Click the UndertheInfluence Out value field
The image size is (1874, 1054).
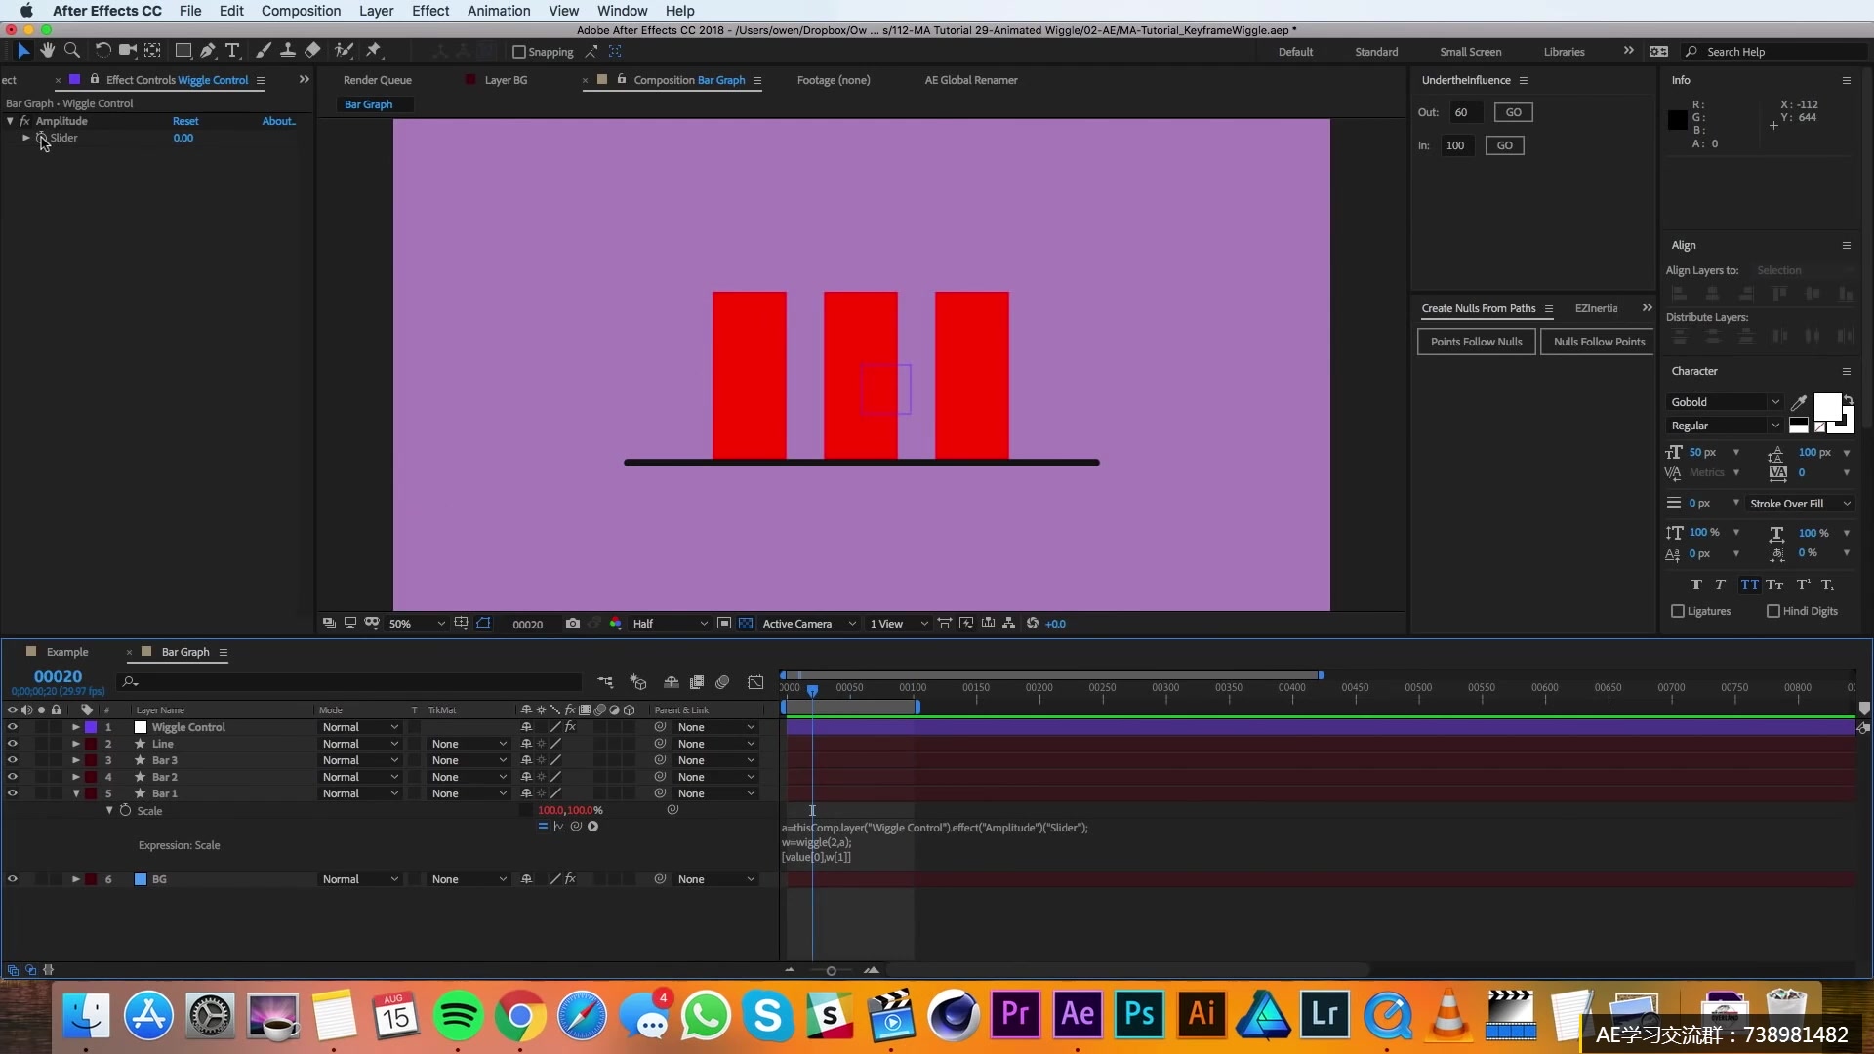pos(1465,112)
